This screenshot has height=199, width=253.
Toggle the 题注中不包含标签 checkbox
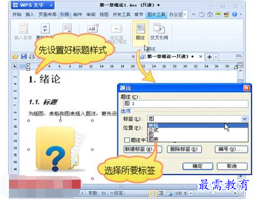pos(127,140)
